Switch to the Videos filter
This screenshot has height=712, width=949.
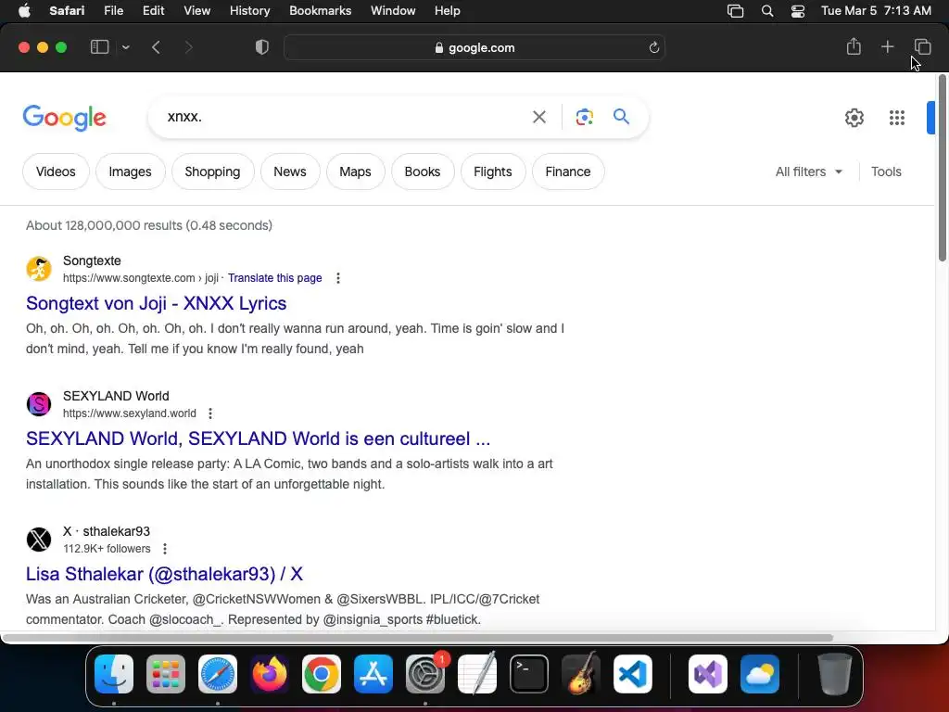56,172
